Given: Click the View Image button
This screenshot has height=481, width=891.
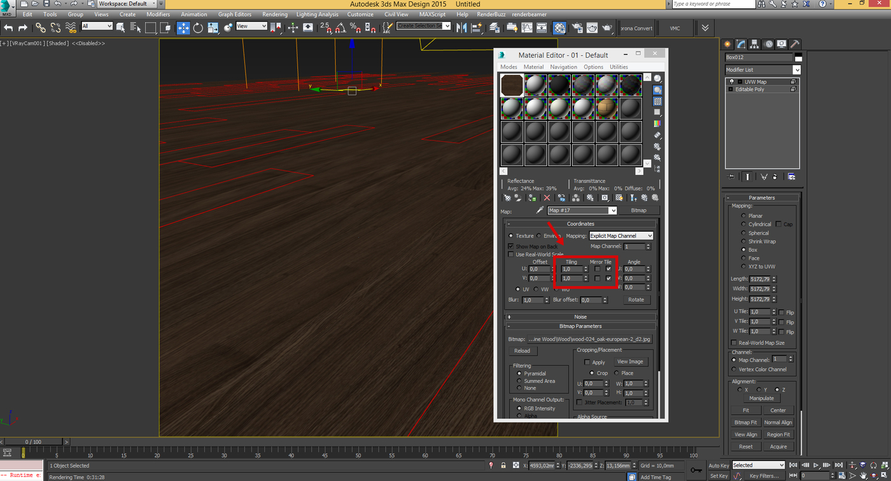Looking at the screenshot, I should (630, 361).
